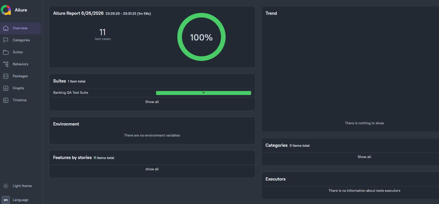This screenshot has width=439, height=204.
Task: Click the Suites folder icon
Action: (6, 52)
